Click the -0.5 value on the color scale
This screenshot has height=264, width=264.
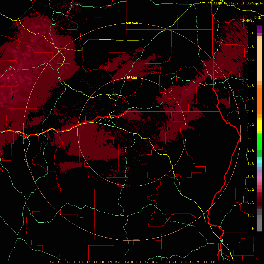[x=250, y=202]
